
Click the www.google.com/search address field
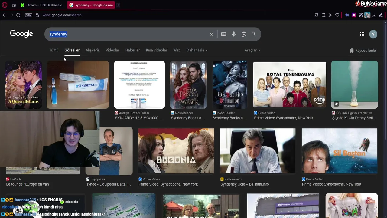[x=62, y=15]
